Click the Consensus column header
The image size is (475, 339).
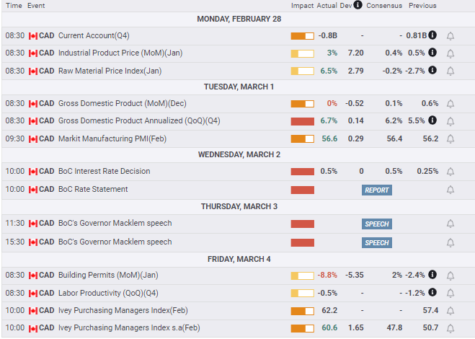(384, 6)
